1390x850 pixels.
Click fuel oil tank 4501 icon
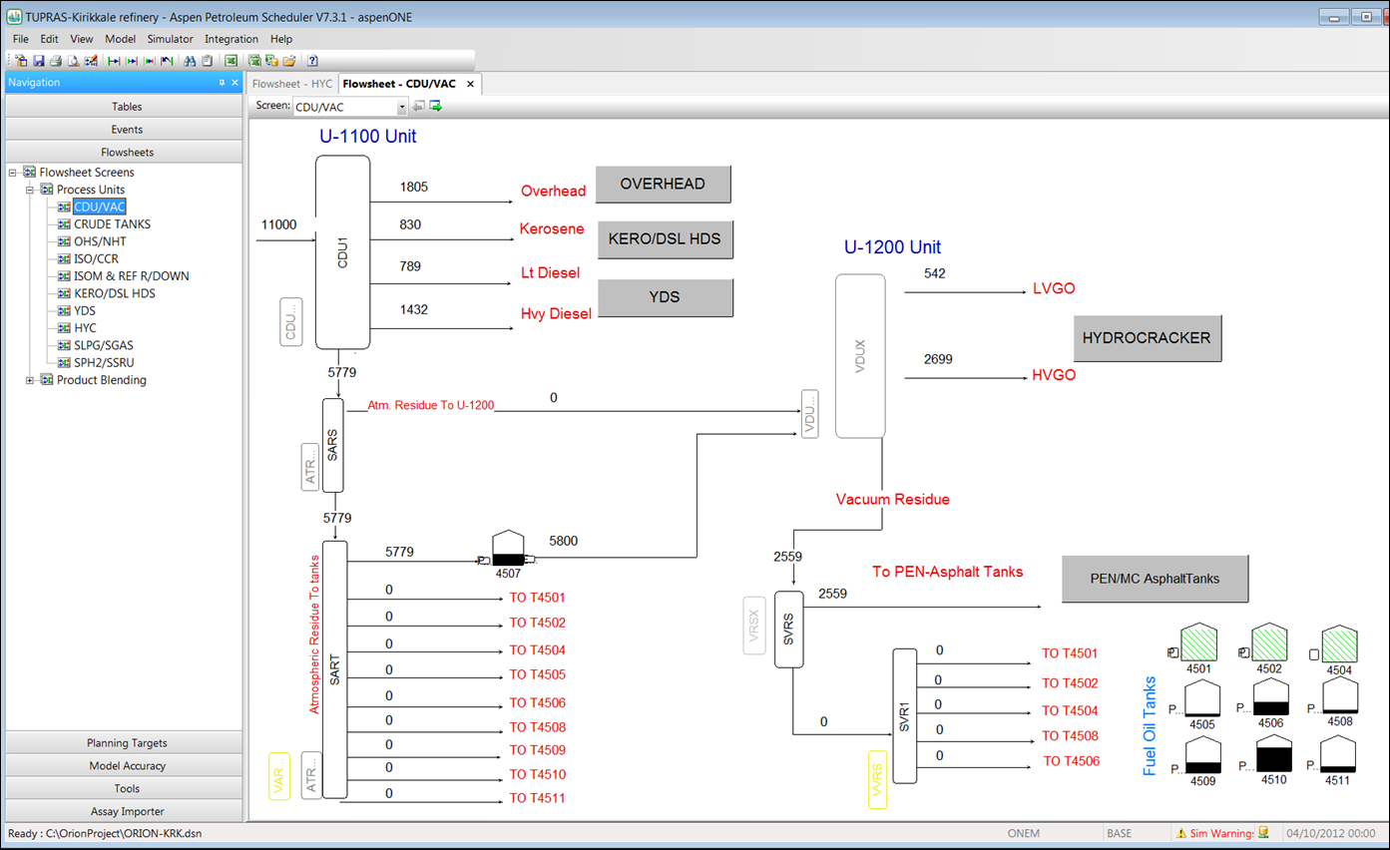pyautogui.click(x=1198, y=643)
